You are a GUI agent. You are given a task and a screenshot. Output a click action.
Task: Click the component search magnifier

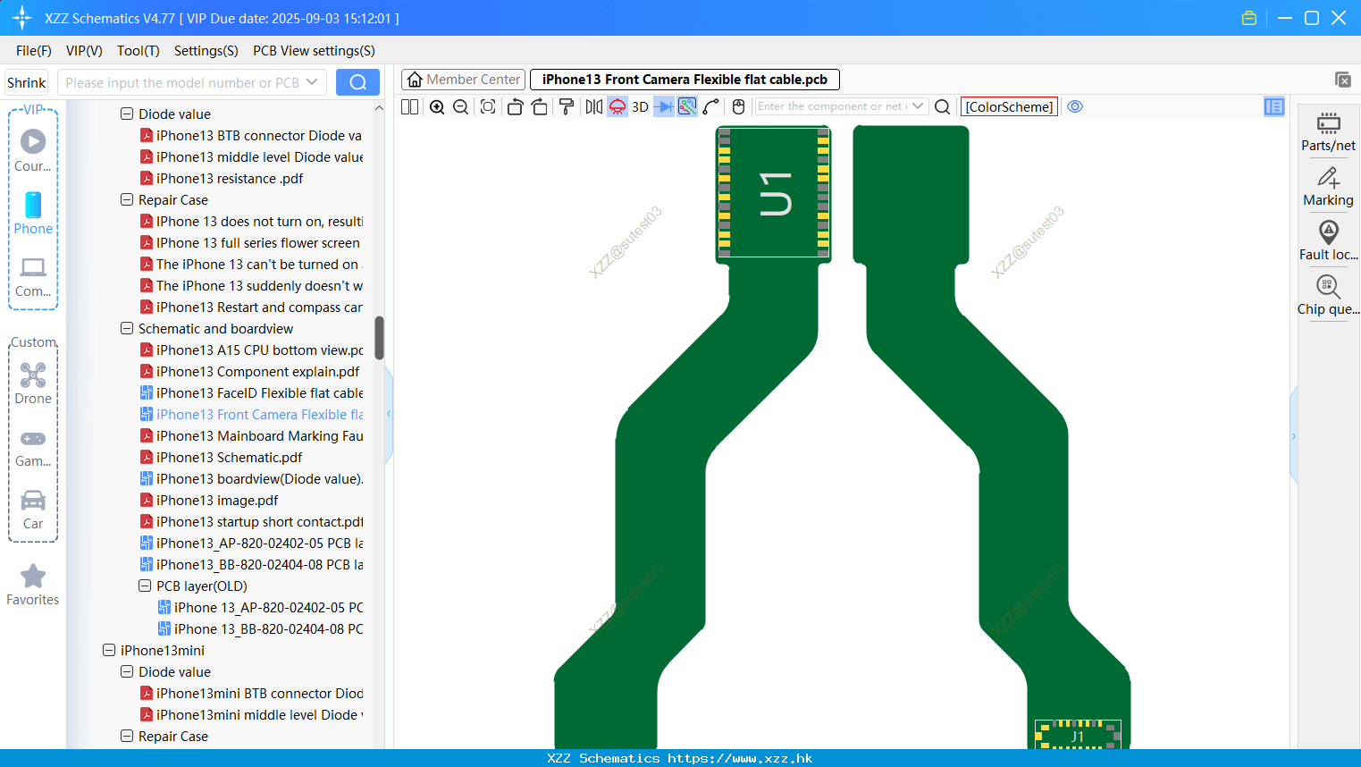click(942, 106)
